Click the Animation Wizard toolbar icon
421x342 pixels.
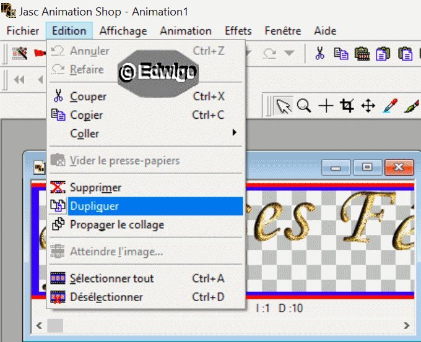point(20,53)
